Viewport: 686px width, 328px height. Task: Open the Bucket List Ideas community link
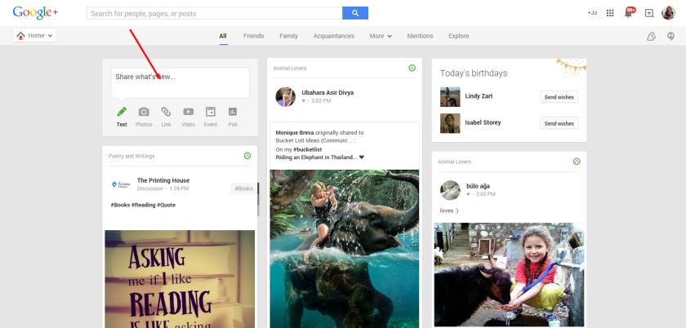[x=314, y=141]
